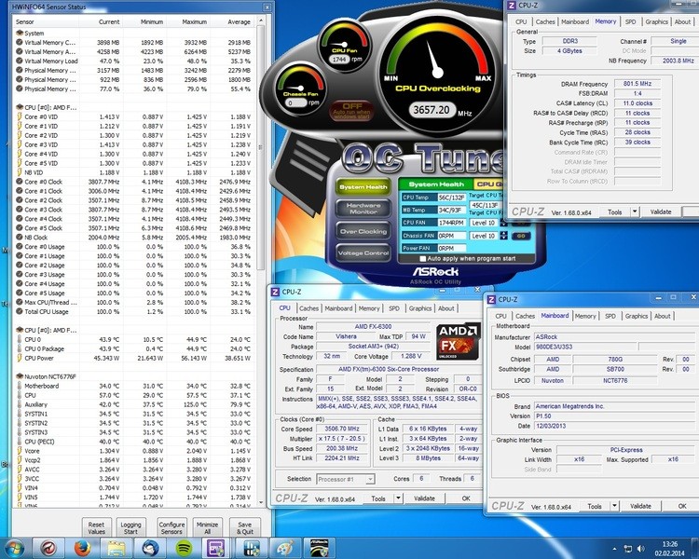699x559 pixels.
Task: Click GO button for Chassis FAN
Action: click(521, 236)
